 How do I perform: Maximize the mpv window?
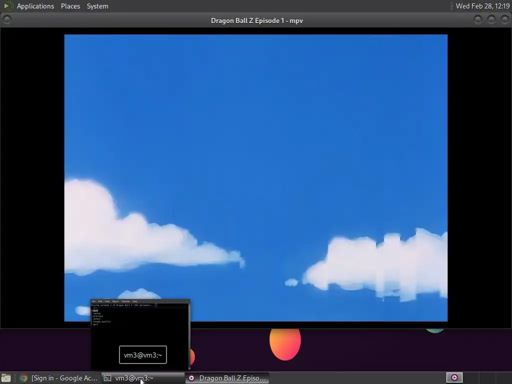(491, 20)
